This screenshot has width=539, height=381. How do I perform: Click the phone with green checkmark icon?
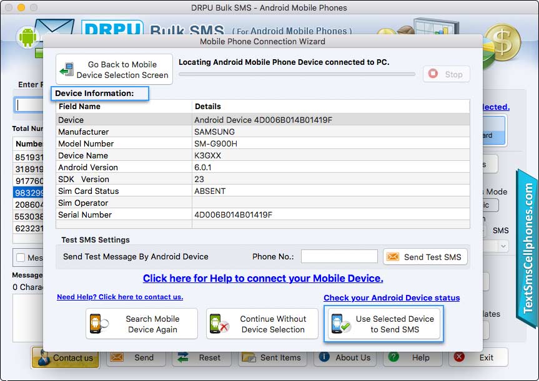point(340,324)
